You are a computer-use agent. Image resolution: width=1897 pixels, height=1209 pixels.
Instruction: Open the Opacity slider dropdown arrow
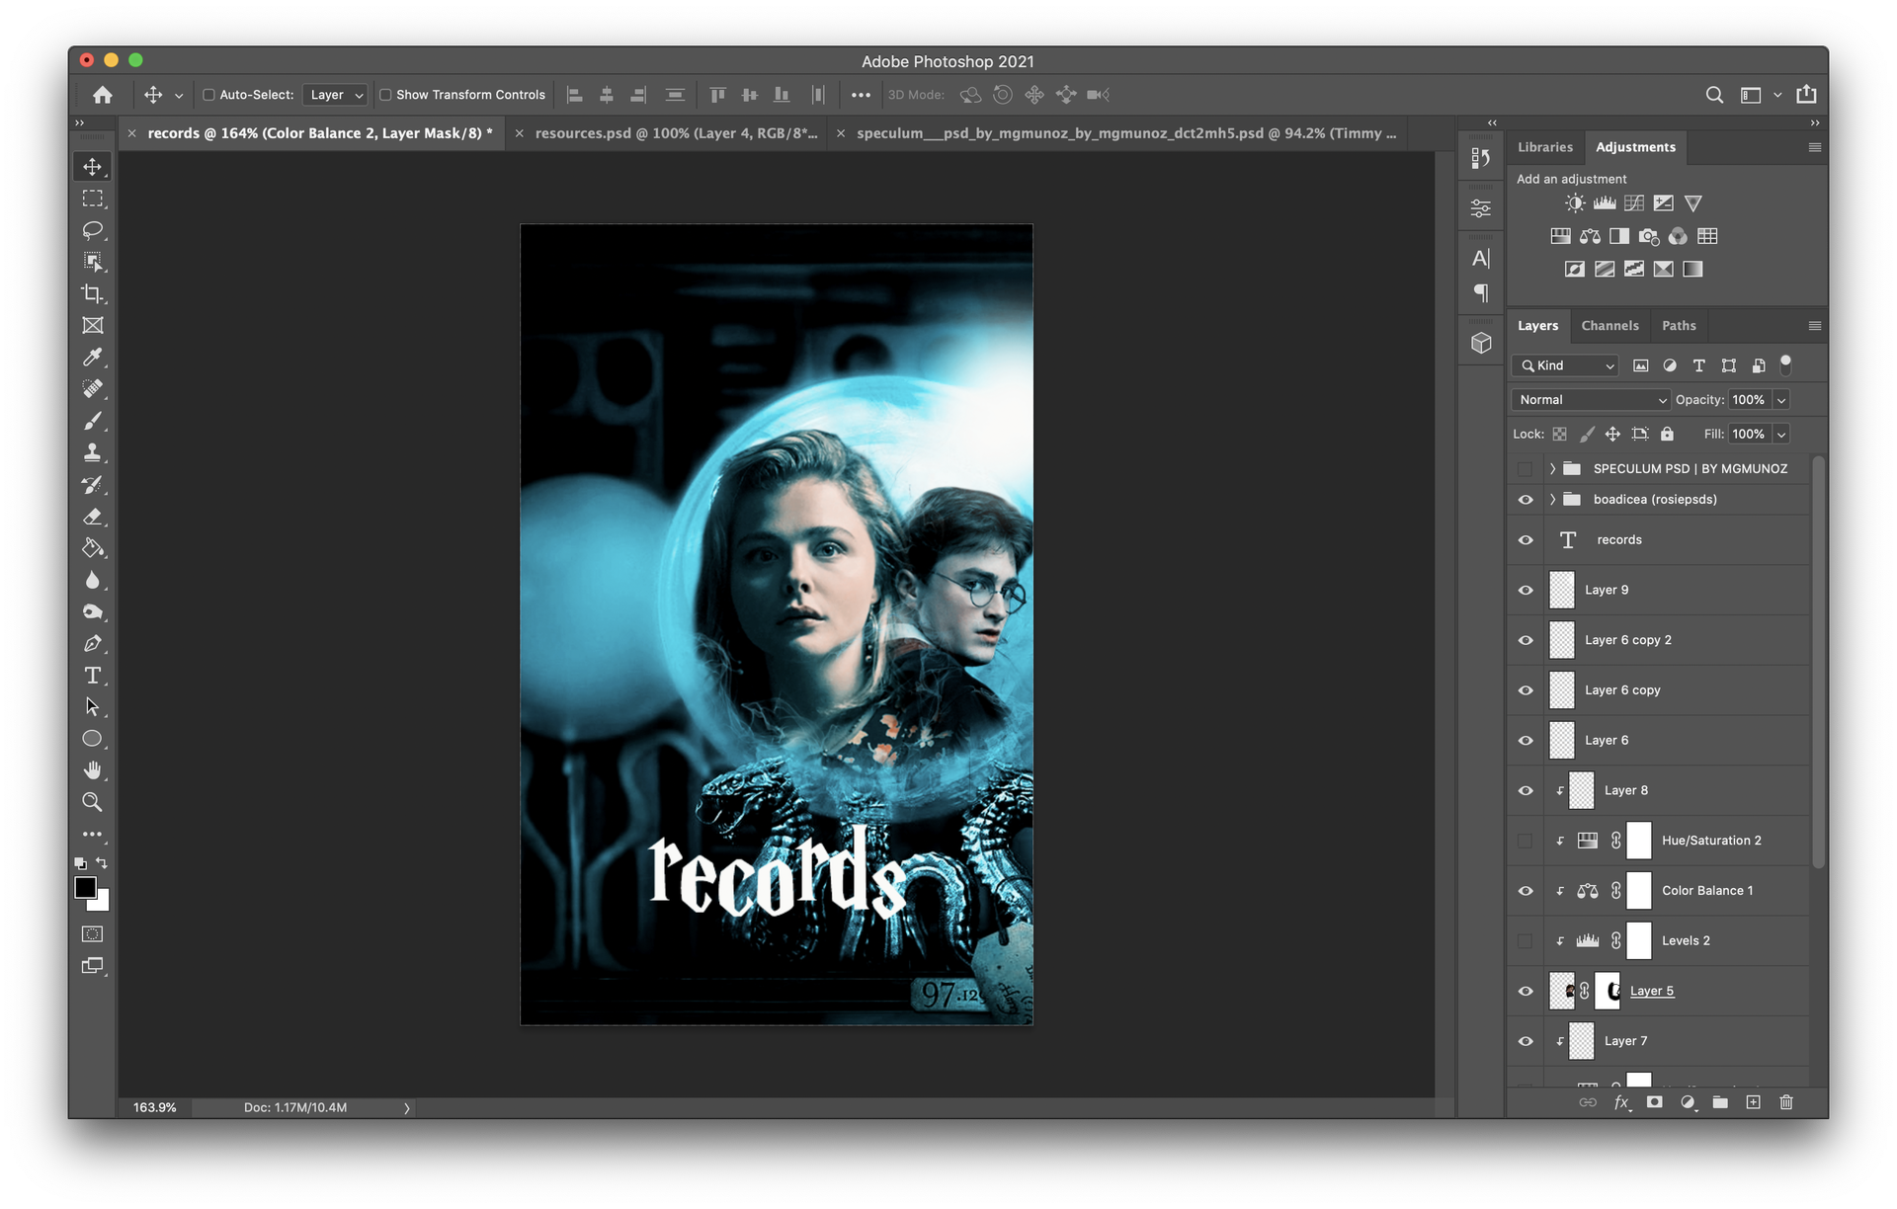(1780, 399)
